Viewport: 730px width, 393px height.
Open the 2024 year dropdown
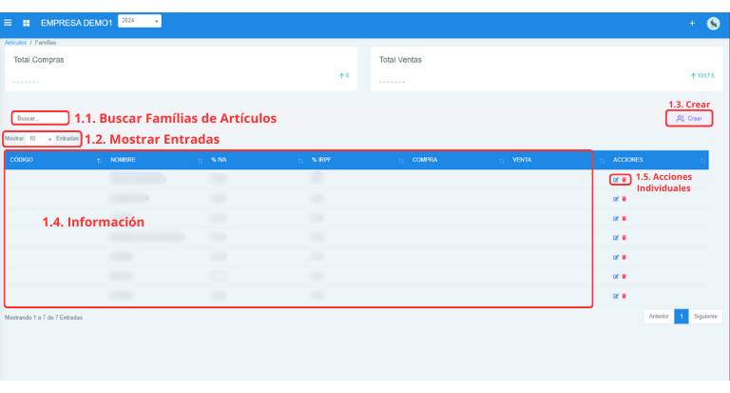(139, 21)
